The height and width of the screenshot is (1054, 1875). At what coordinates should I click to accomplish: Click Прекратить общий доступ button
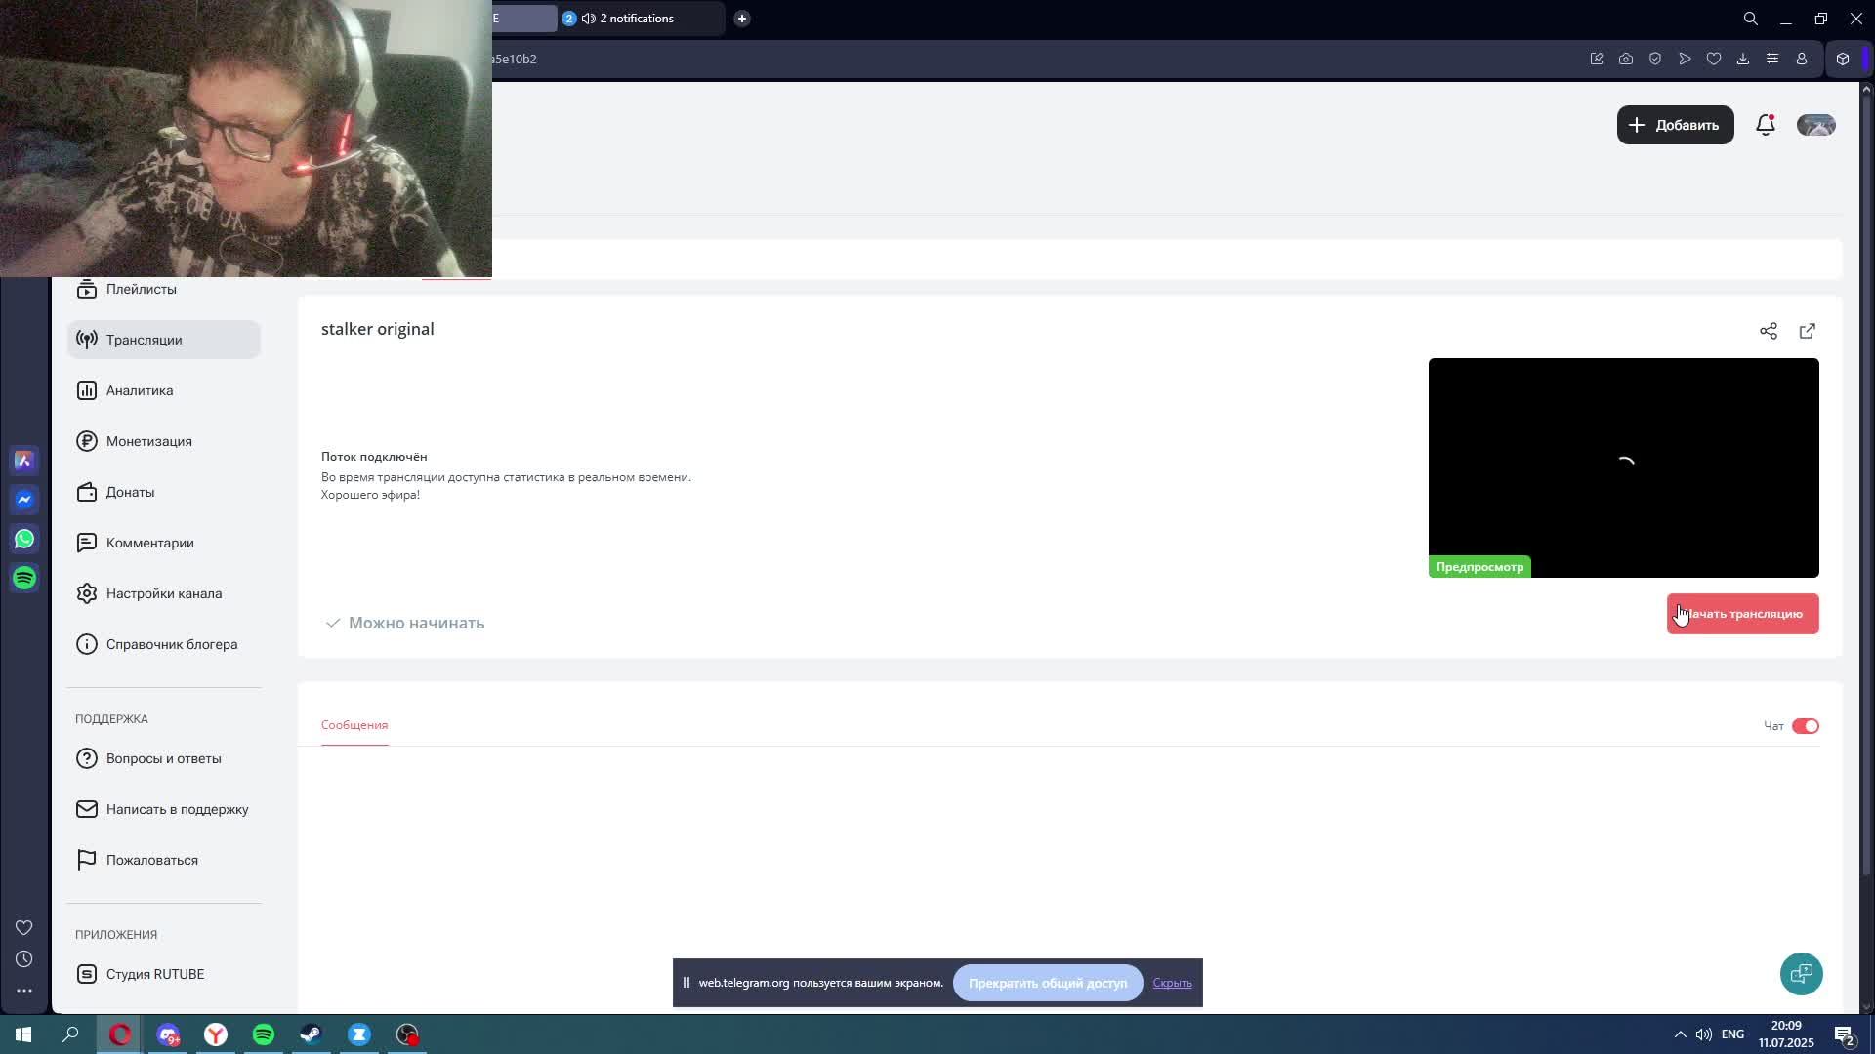pos(1047,983)
